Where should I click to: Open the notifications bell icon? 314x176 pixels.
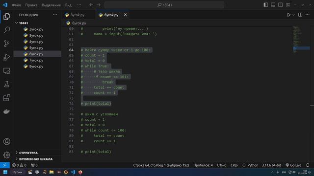[308, 165]
